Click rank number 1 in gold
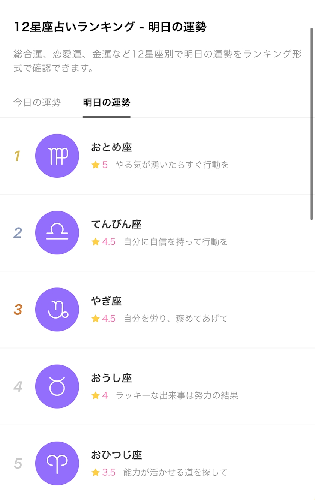The width and height of the screenshot is (315, 500). tap(17, 156)
